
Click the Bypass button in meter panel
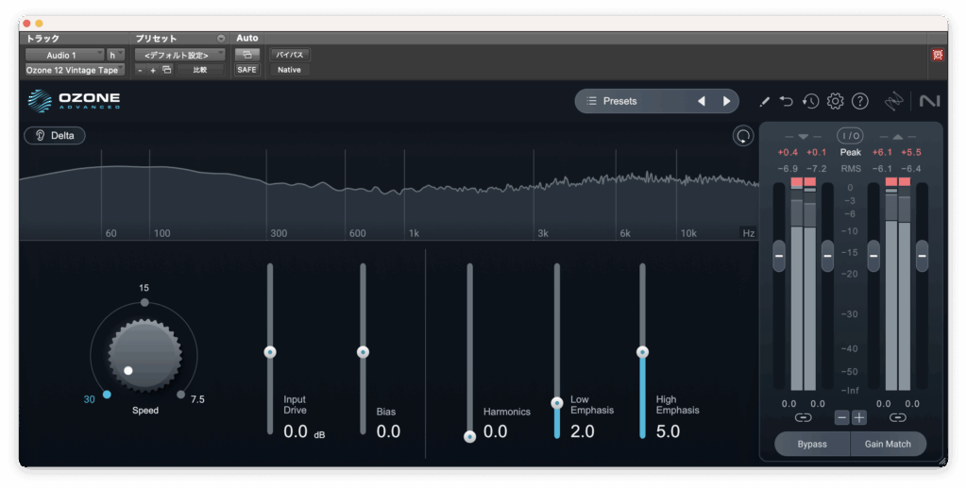tap(811, 444)
